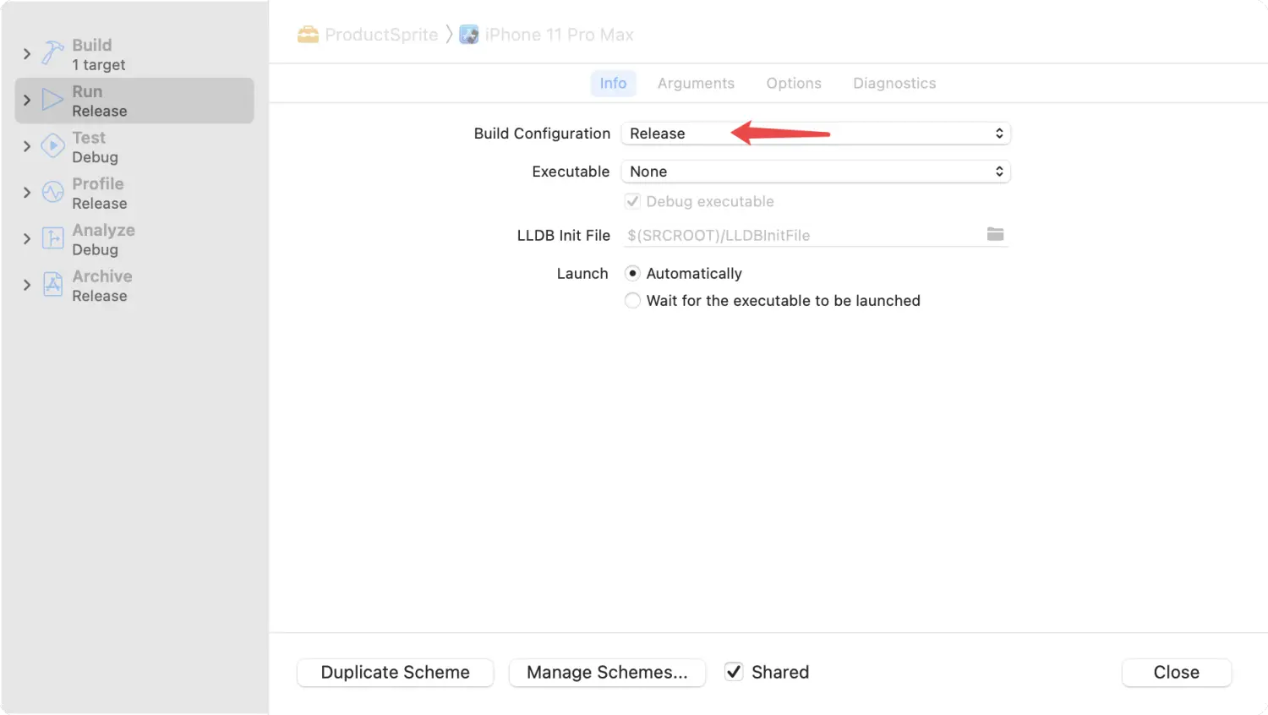Click the iPhone 11 Pro Max device icon
Viewport: 1268px width, 715px height.
pyautogui.click(x=469, y=35)
